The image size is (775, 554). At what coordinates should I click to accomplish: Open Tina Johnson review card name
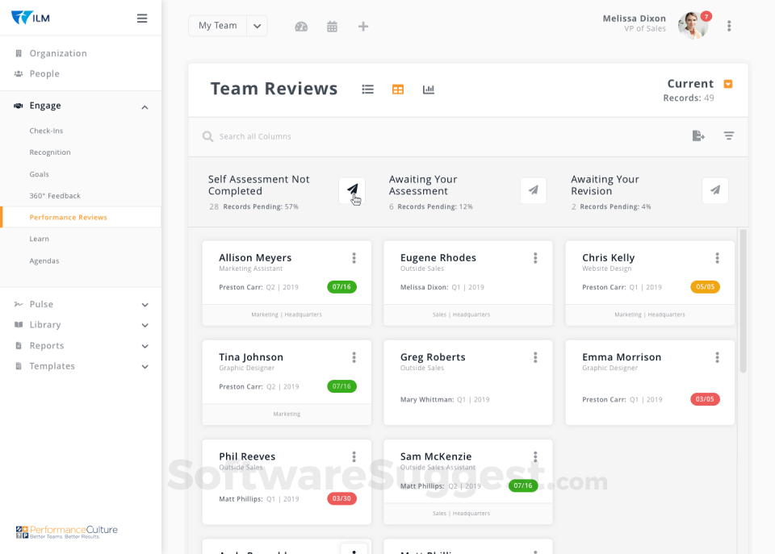pyautogui.click(x=251, y=357)
